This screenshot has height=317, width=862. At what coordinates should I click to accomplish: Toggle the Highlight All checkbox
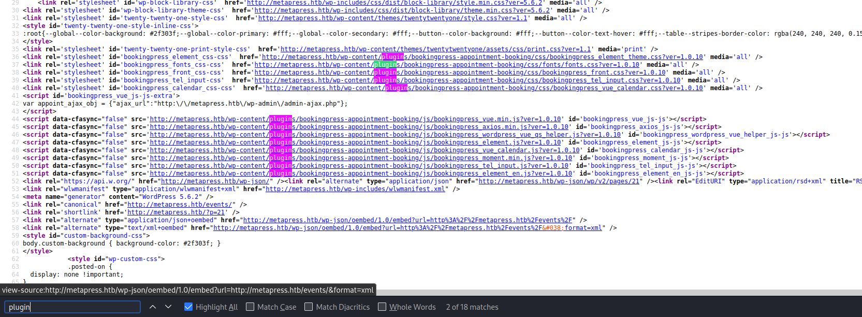(x=188, y=307)
